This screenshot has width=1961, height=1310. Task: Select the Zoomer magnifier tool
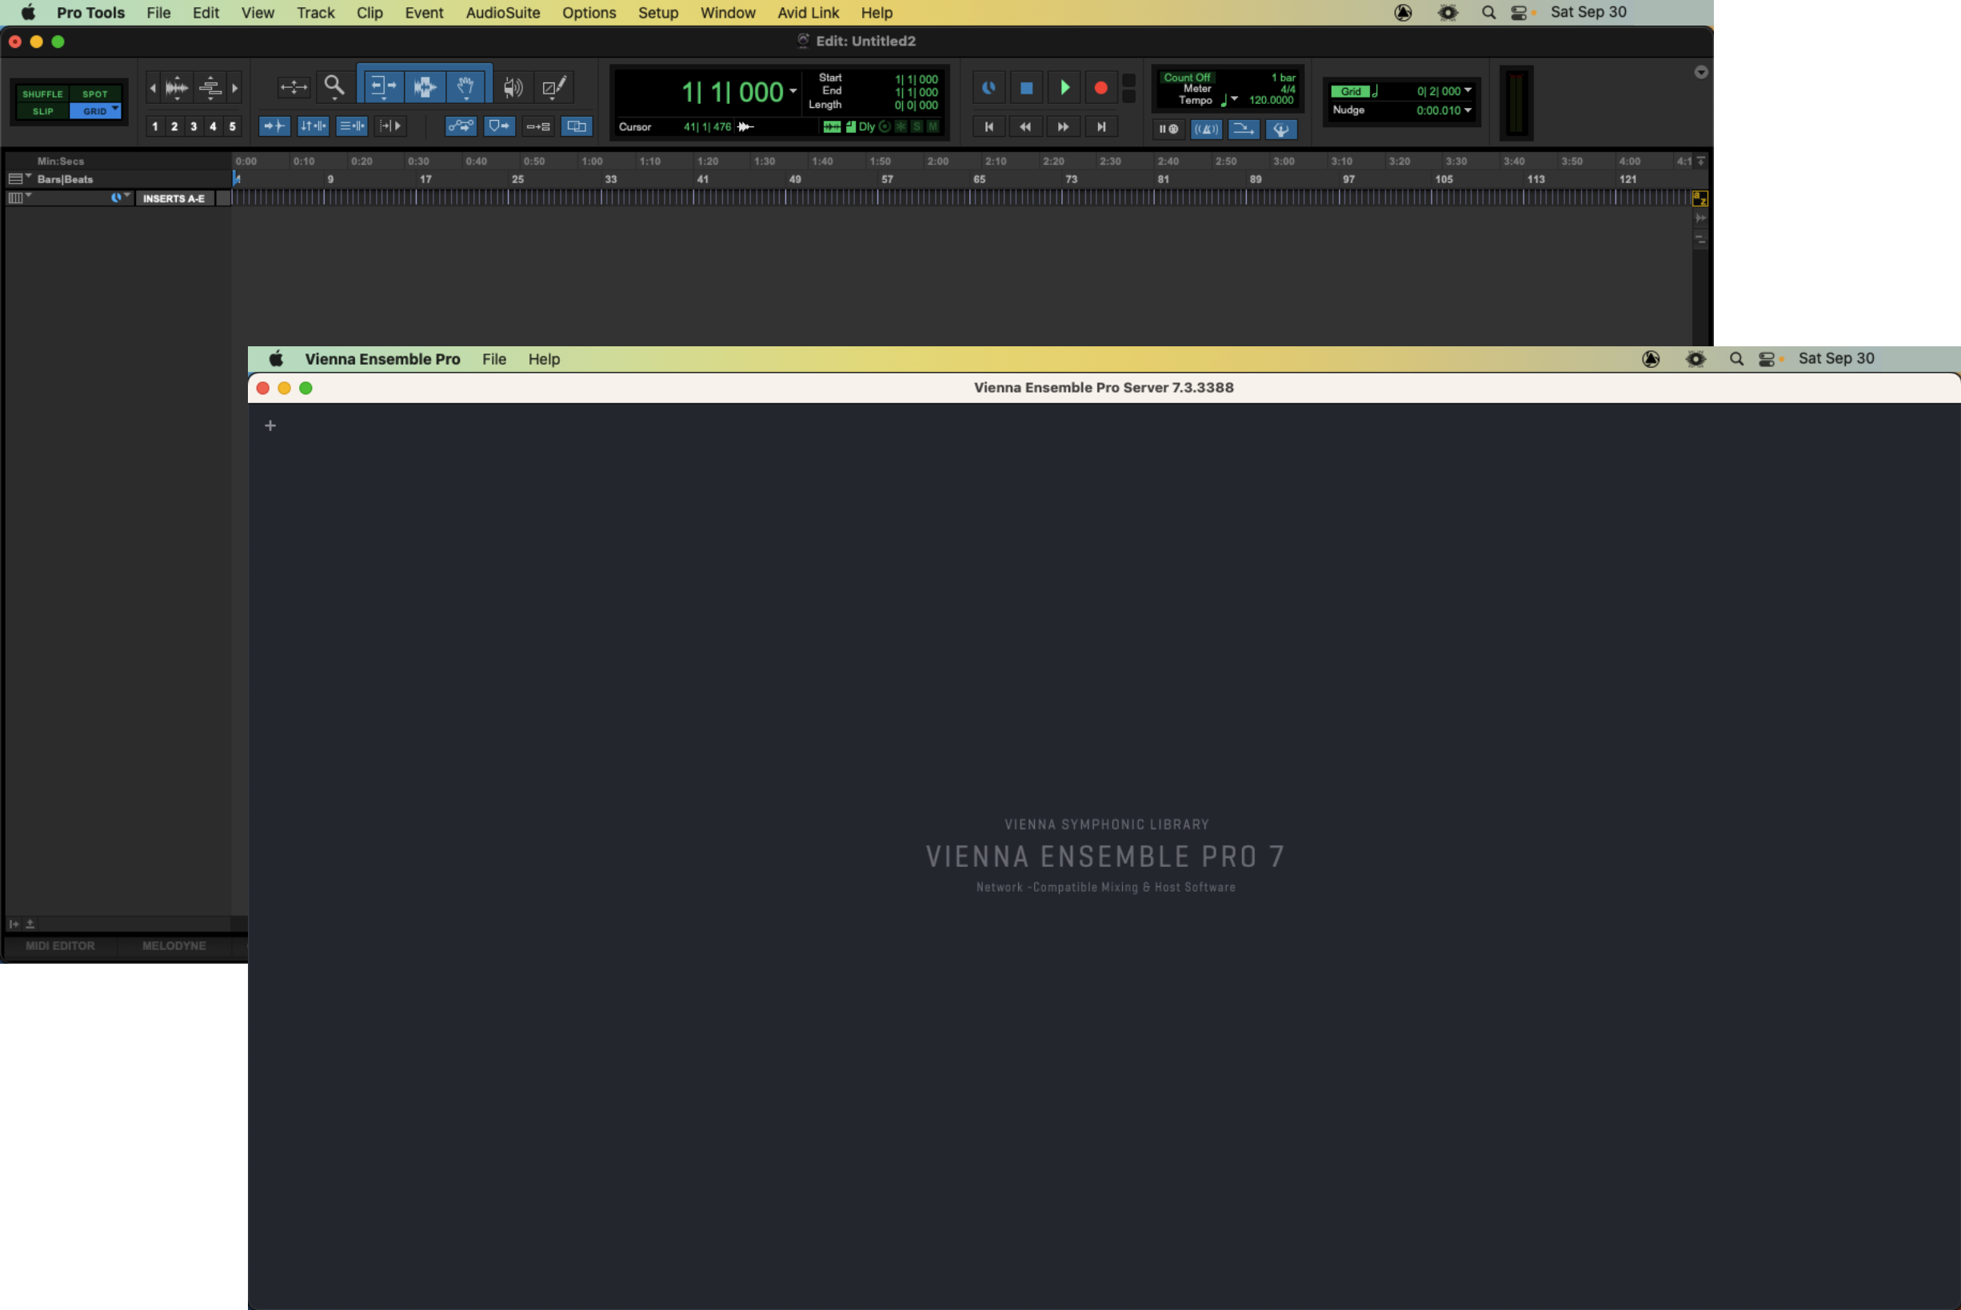[334, 87]
